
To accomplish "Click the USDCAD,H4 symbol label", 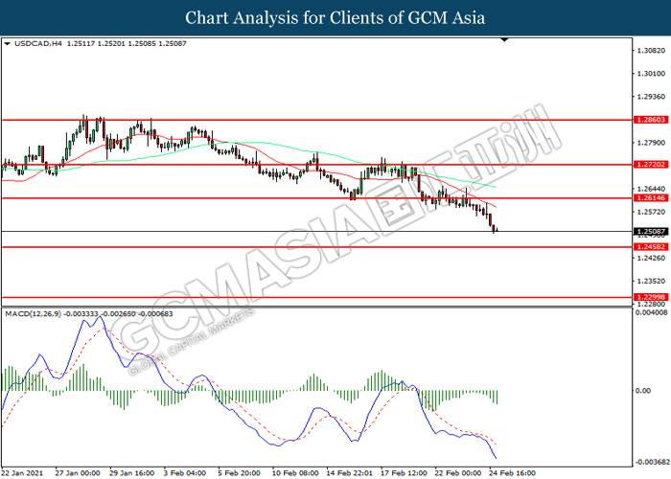I will (x=38, y=44).
